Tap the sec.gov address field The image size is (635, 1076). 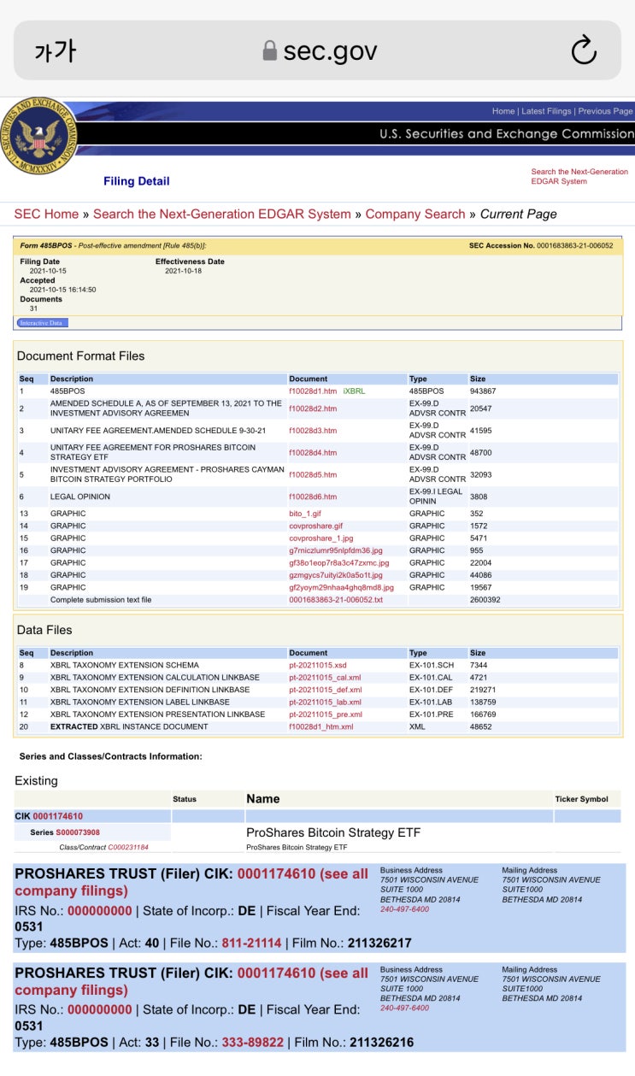317,51
